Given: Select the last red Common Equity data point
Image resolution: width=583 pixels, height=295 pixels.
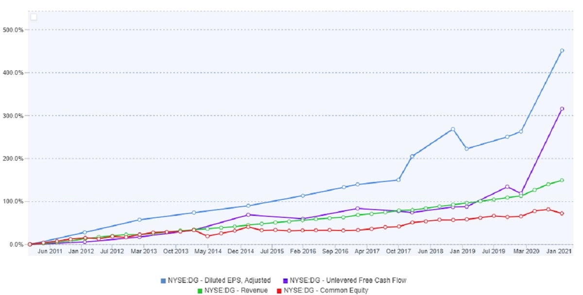Looking at the screenshot, I should click(x=562, y=213).
